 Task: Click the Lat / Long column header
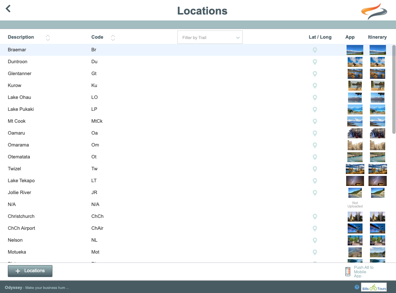coord(320,37)
